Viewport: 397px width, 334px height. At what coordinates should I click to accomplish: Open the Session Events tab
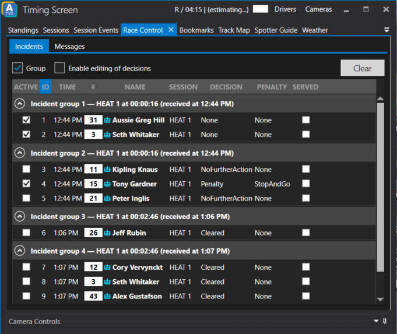[x=96, y=30]
